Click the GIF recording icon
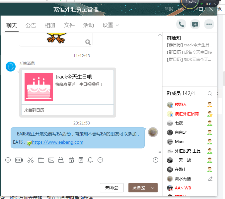This screenshot has width=225, height=199. coord(19,160)
